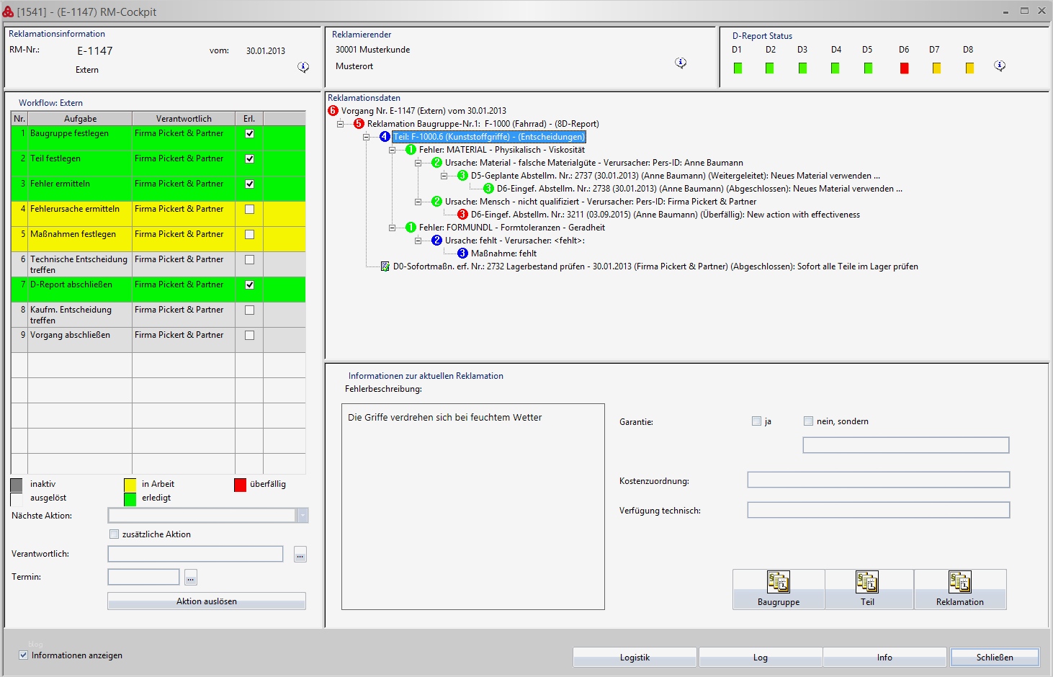Select the Kaufm. Entscheidung treffen task cell
The height and width of the screenshot is (677, 1053).
[x=80, y=315]
